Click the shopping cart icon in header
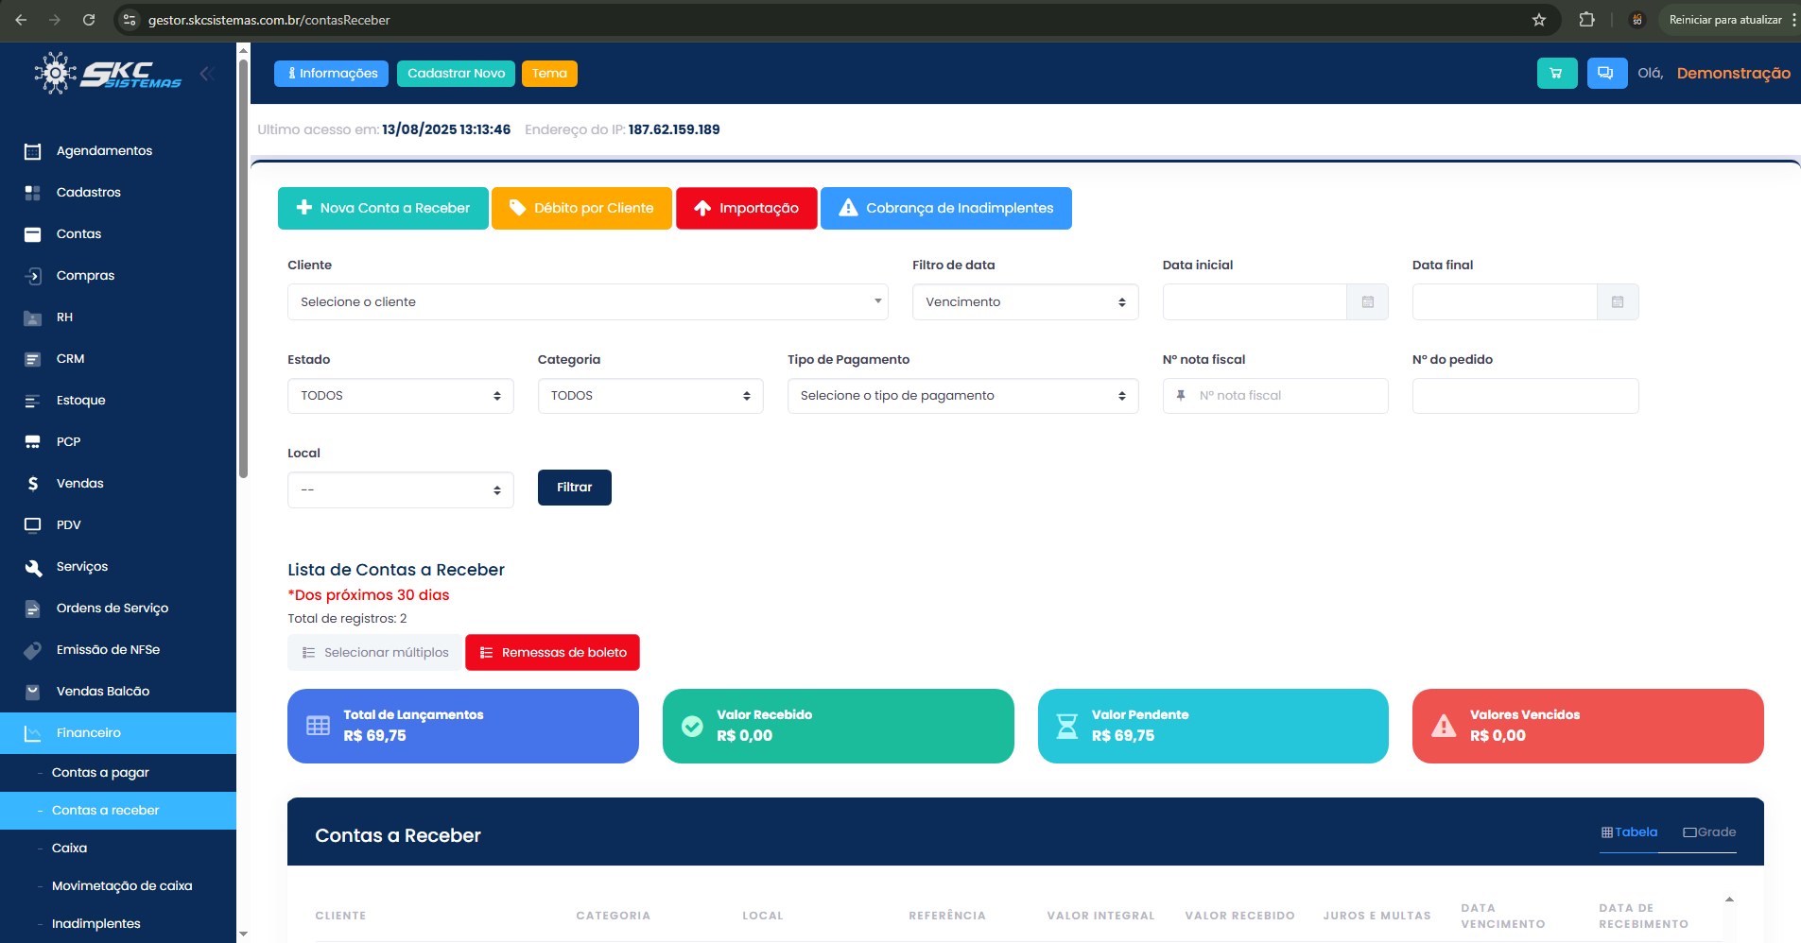This screenshot has width=1801, height=943. click(1556, 74)
